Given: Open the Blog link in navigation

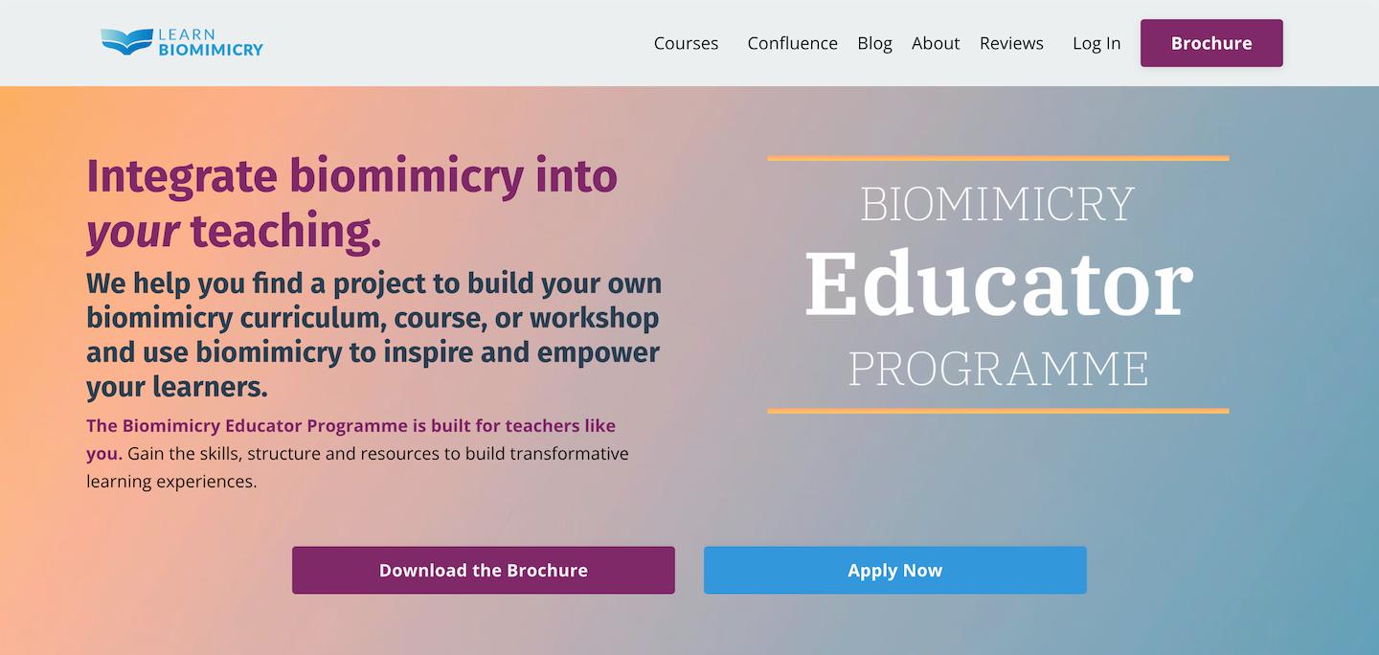Looking at the screenshot, I should click(x=874, y=43).
